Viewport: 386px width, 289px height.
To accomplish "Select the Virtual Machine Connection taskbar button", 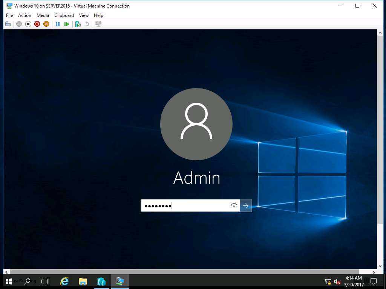I will pyautogui.click(x=119, y=281).
